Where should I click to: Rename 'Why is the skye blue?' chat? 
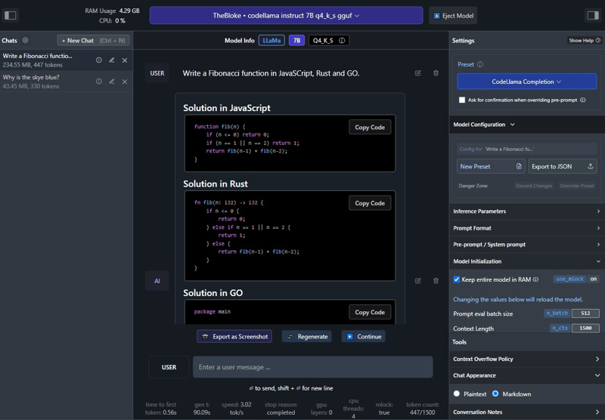[111, 82]
